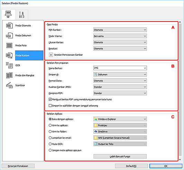Open the scan-from-computer tab icon
184x170 pixels.
[8, 15]
